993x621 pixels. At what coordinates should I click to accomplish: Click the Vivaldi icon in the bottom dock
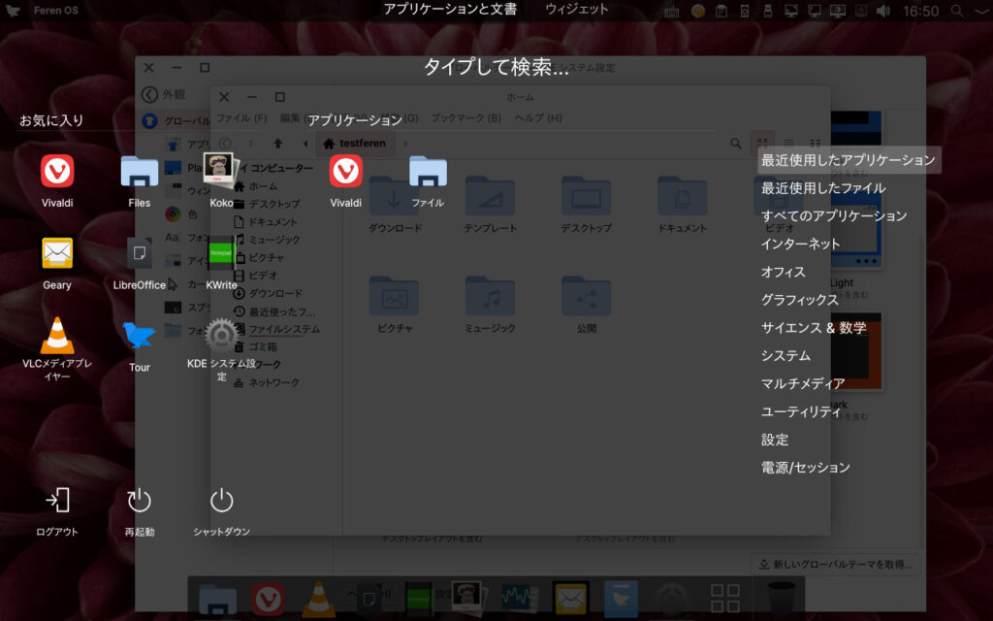tap(268, 599)
